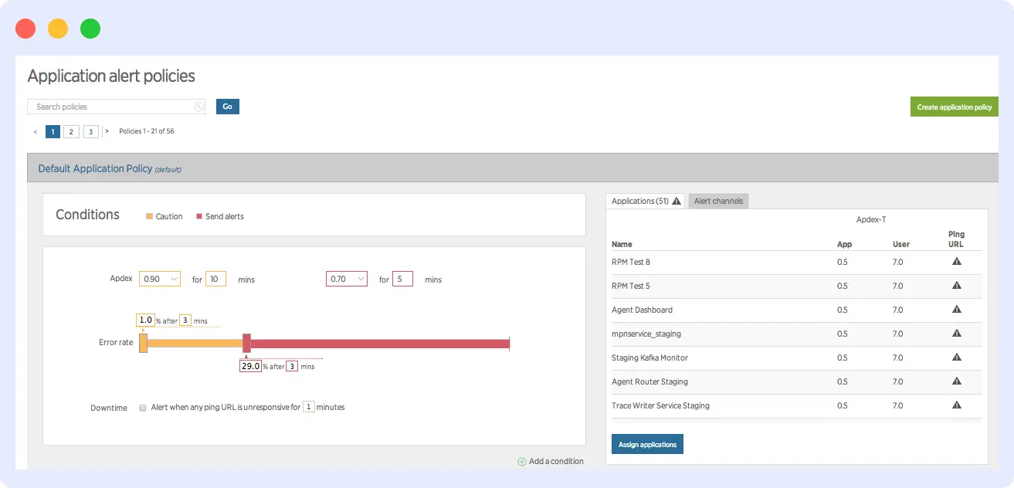Click Ping URL warning icon for mpnservice_staging
The width and height of the screenshot is (1014, 488).
956,334
